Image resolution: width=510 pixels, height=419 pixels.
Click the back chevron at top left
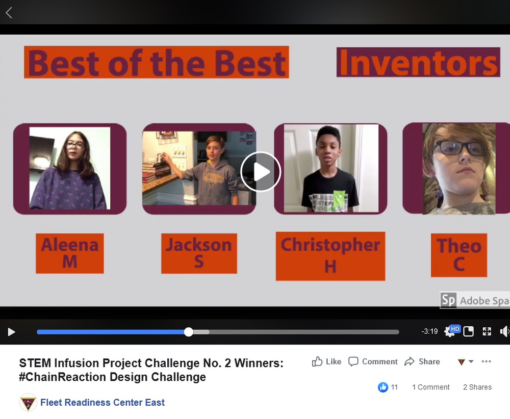click(x=9, y=12)
